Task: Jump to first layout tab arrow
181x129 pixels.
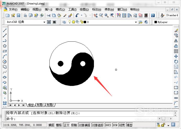Action: (x=10, y=105)
